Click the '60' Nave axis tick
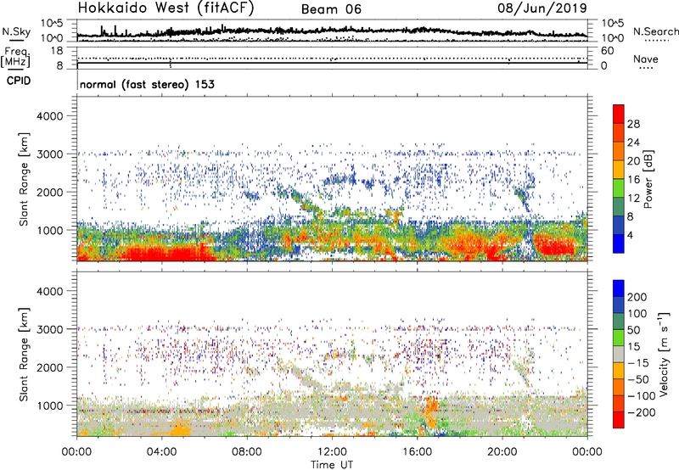 607,51
